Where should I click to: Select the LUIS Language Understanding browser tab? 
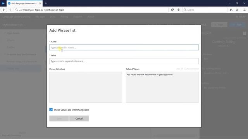point(24,3)
